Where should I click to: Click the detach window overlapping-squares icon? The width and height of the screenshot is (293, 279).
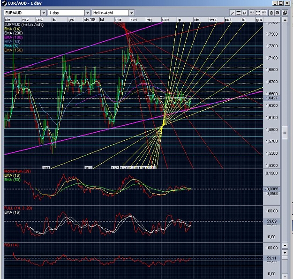click(285, 13)
